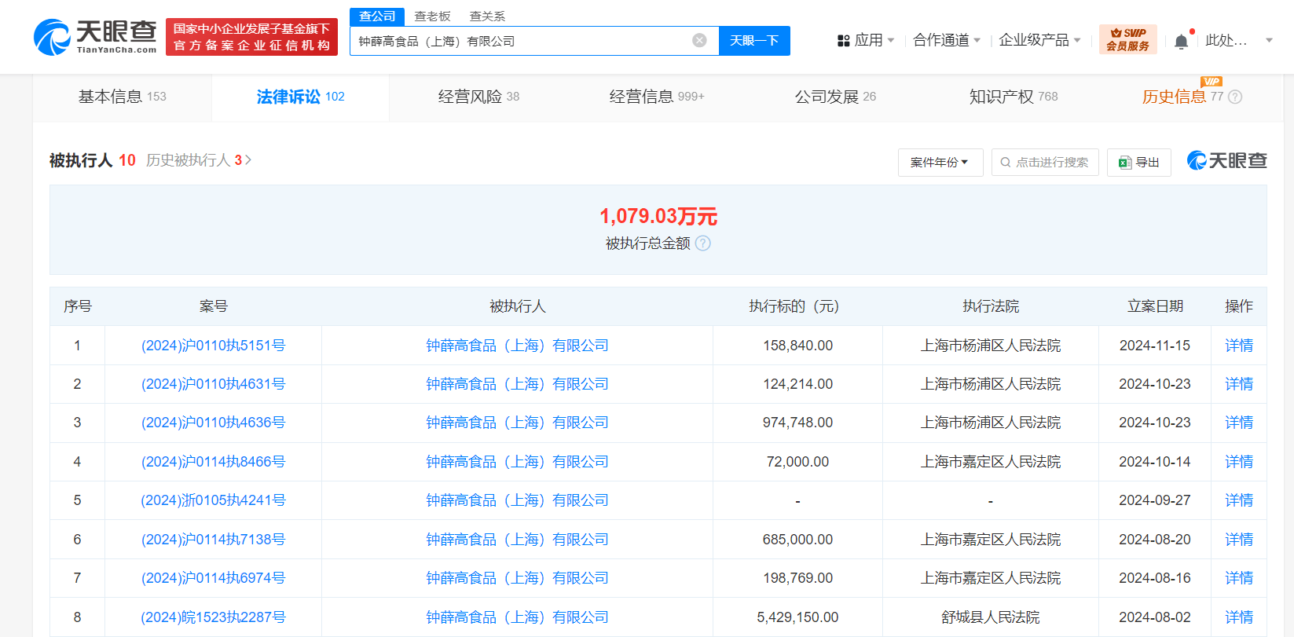The width and height of the screenshot is (1294, 637).
Task: Clear the search box with X icon
Action: pos(698,41)
